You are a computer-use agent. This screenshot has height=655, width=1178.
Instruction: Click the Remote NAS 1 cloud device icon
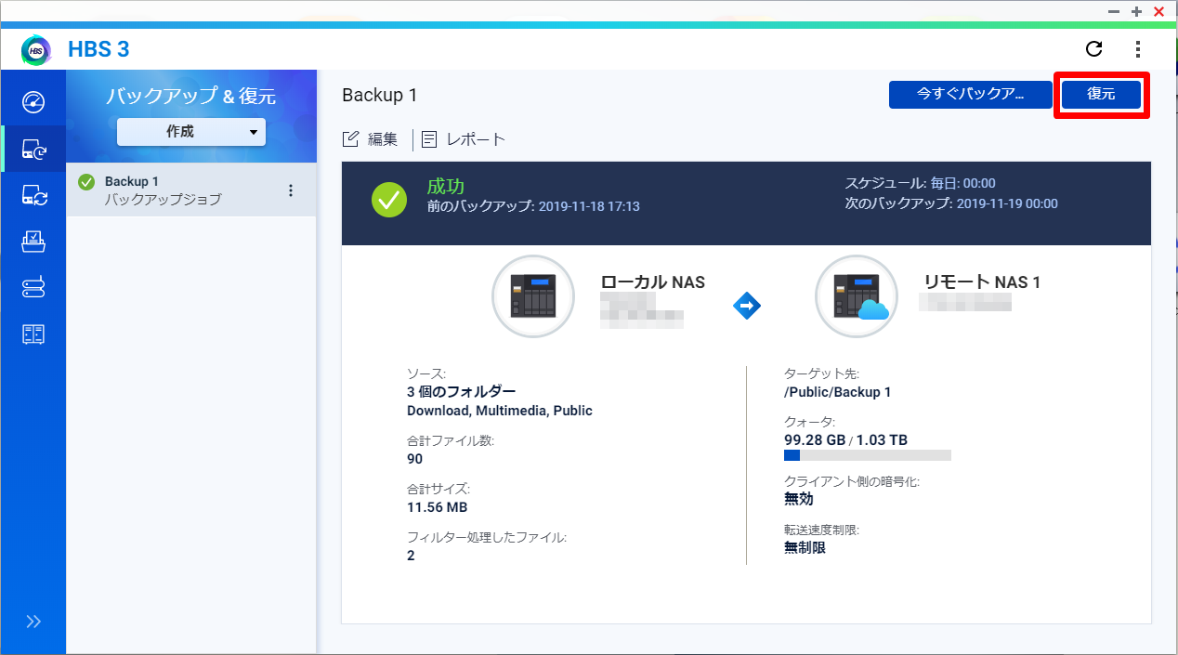tap(856, 295)
